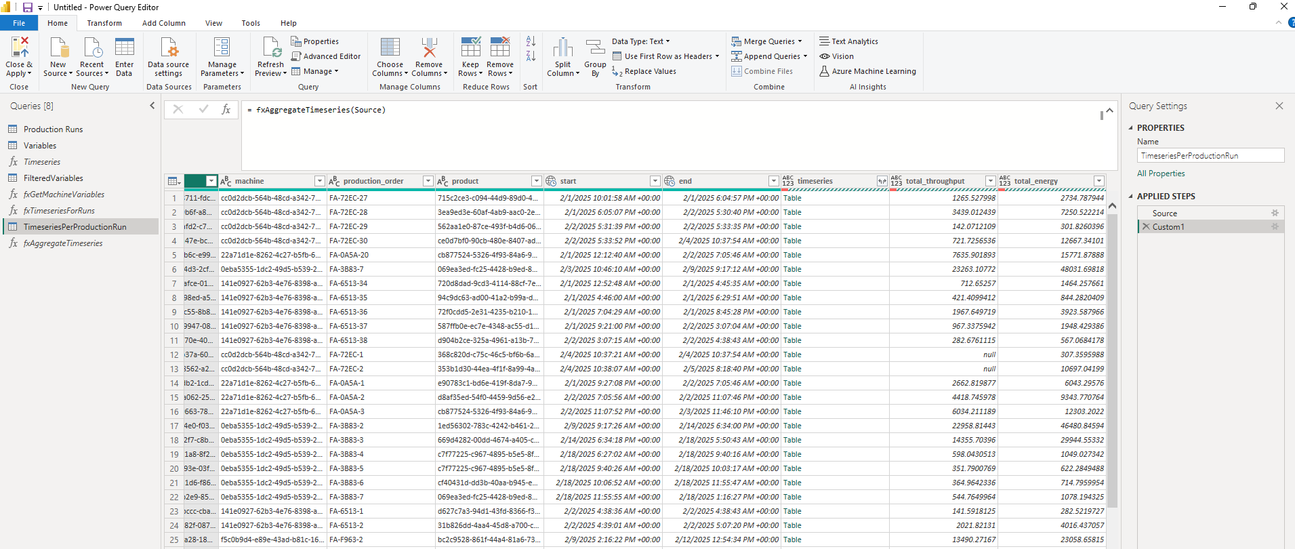The image size is (1295, 549).
Task: Delete the Custom1 applied step
Action: click(1146, 227)
